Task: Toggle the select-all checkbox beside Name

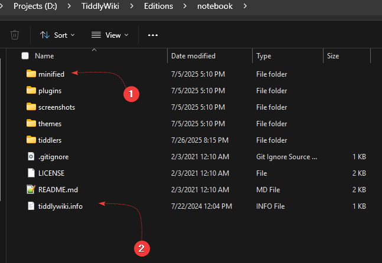Action: pos(25,56)
